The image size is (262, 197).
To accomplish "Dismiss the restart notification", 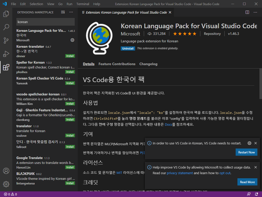I will click(x=256, y=143).
